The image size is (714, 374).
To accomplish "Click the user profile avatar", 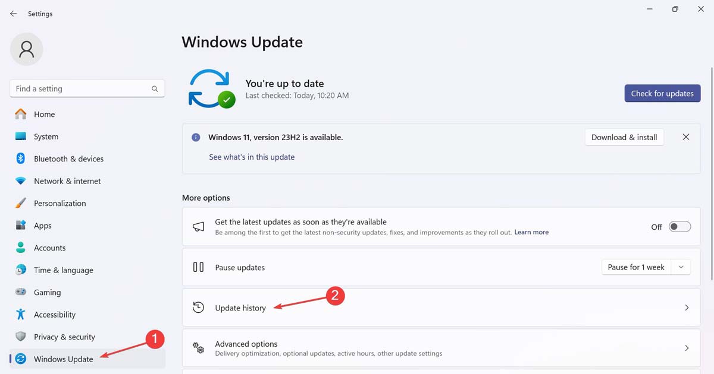I will point(26,49).
